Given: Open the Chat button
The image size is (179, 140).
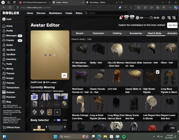Looking at the screenshot, I should 173,128.
